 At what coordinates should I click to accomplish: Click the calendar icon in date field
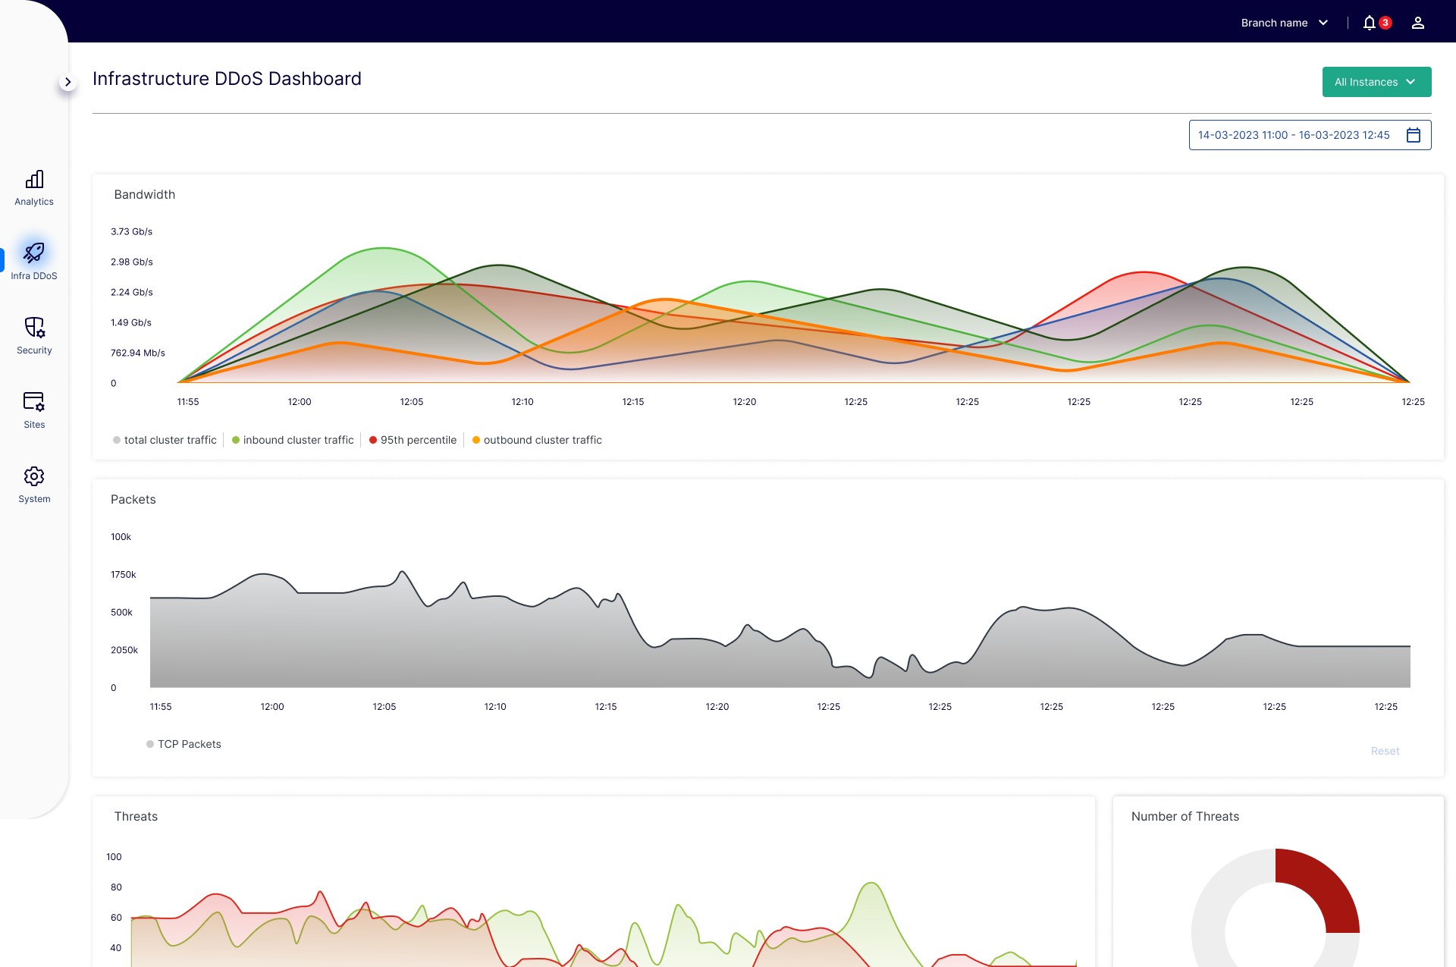(1414, 135)
